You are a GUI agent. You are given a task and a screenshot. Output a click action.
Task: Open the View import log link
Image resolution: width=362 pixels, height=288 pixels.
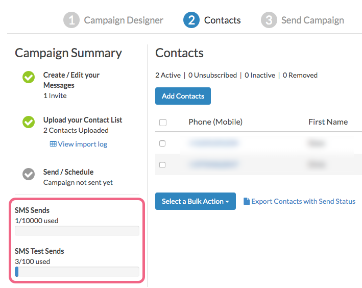pyautogui.click(x=82, y=144)
